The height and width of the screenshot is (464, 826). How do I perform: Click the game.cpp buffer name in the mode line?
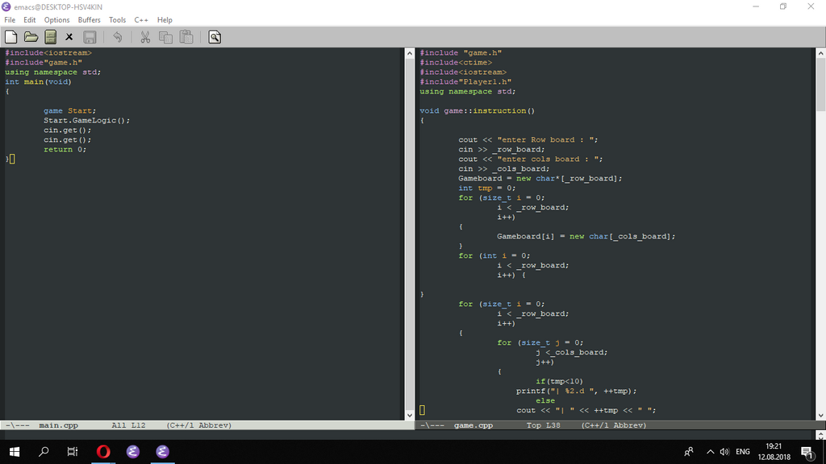pyautogui.click(x=473, y=425)
